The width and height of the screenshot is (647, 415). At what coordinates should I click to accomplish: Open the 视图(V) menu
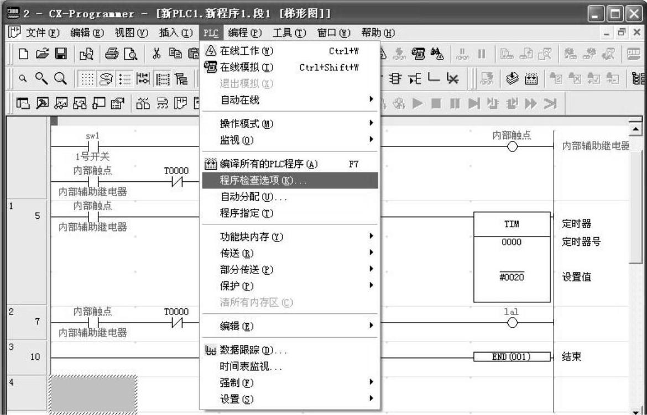click(x=131, y=33)
